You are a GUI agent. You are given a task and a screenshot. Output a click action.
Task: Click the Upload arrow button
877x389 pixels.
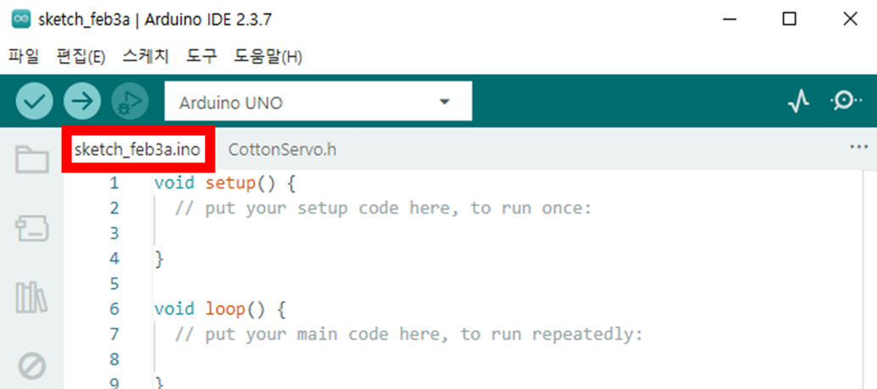coord(82,102)
